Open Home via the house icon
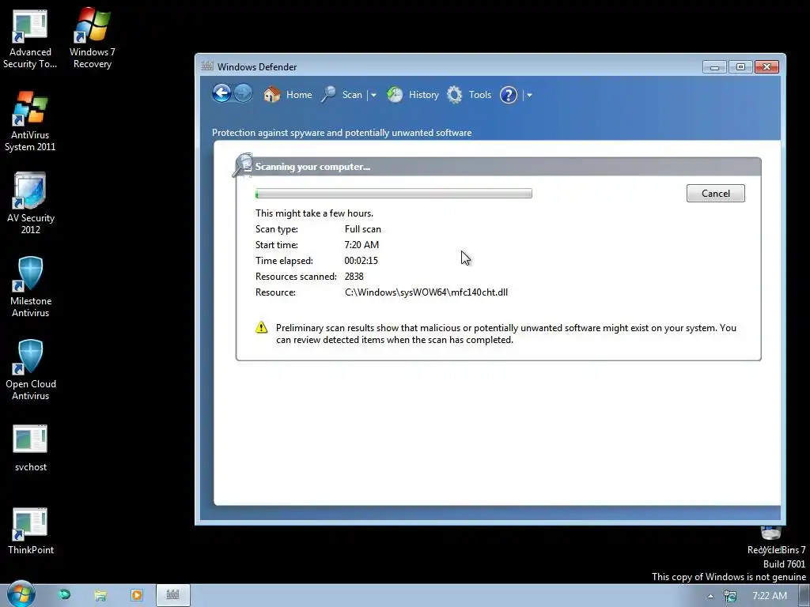The image size is (810, 607). [272, 95]
